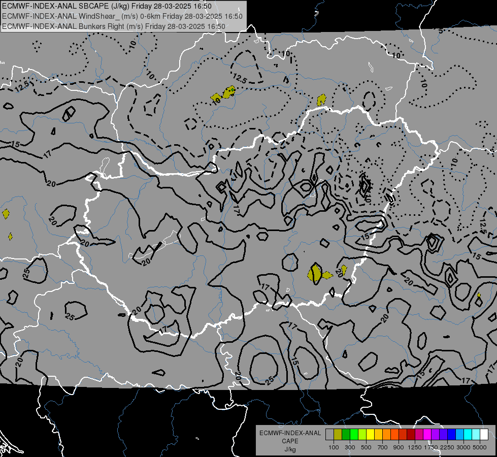Click the 300 tick label in the legend
Viewport: 497px width, 457px height.
coord(350,447)
